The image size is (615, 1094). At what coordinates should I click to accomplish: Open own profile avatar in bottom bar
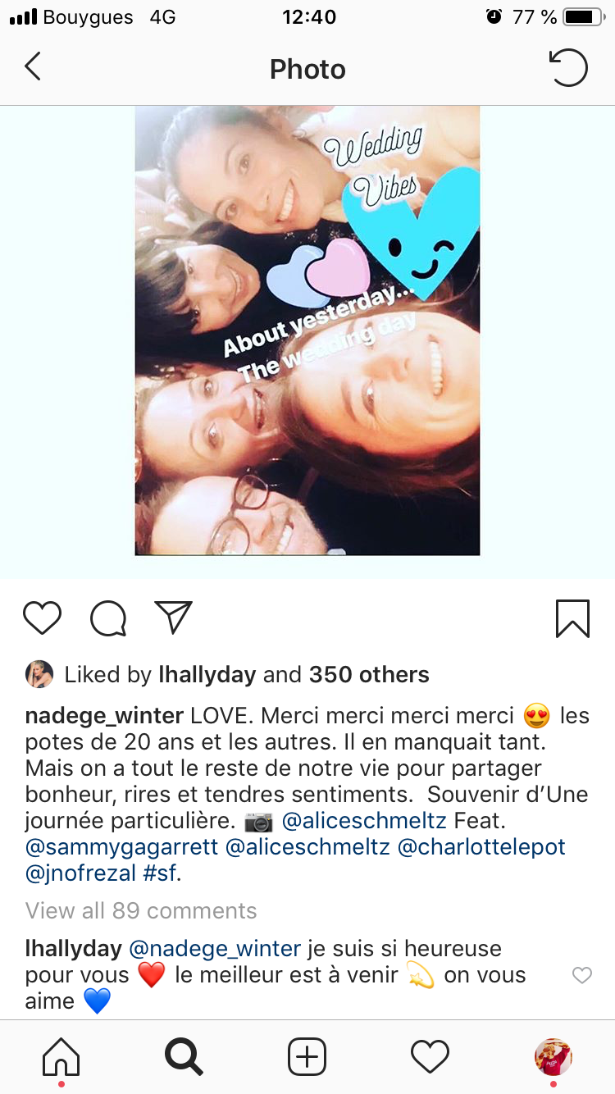pos(553,1056)
